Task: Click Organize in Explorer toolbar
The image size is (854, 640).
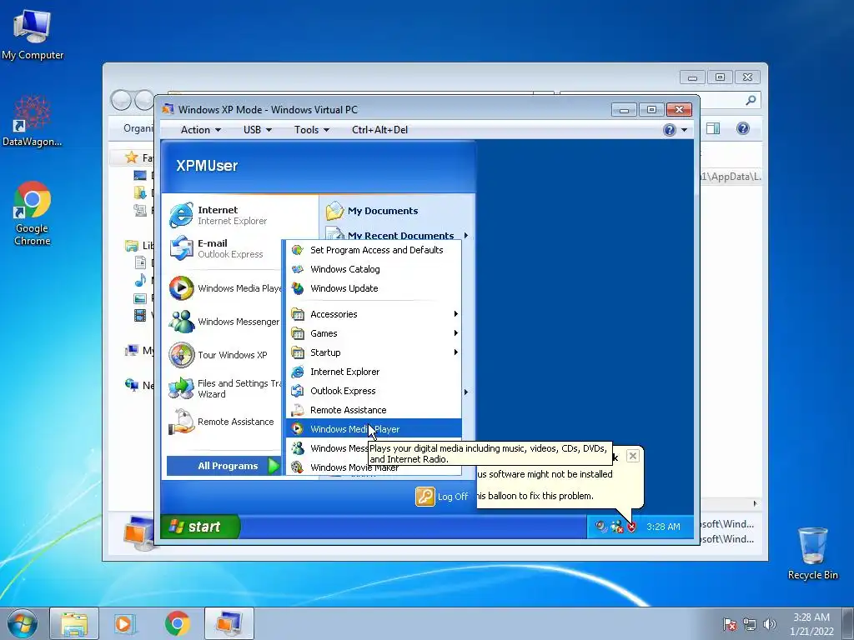Action: pos(138,128)
